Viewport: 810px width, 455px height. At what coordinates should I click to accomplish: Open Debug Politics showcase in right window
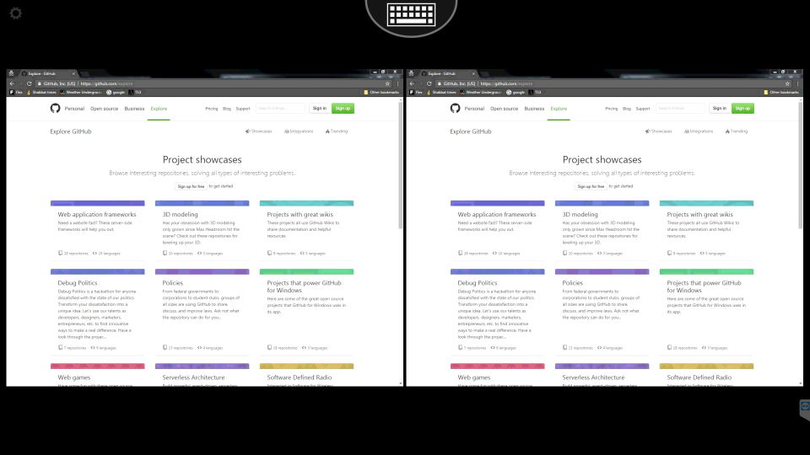(x=478, y=283)
